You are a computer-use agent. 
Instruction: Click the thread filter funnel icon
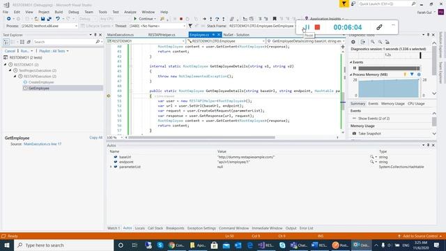(190, 26)
